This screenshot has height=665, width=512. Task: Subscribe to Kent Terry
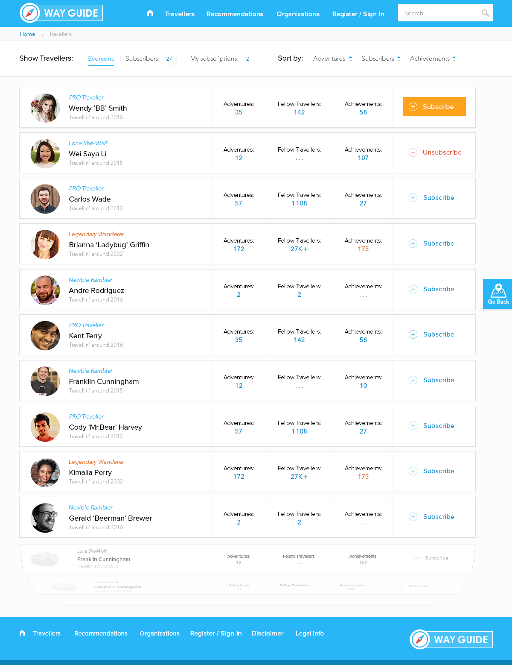[438, 334]
